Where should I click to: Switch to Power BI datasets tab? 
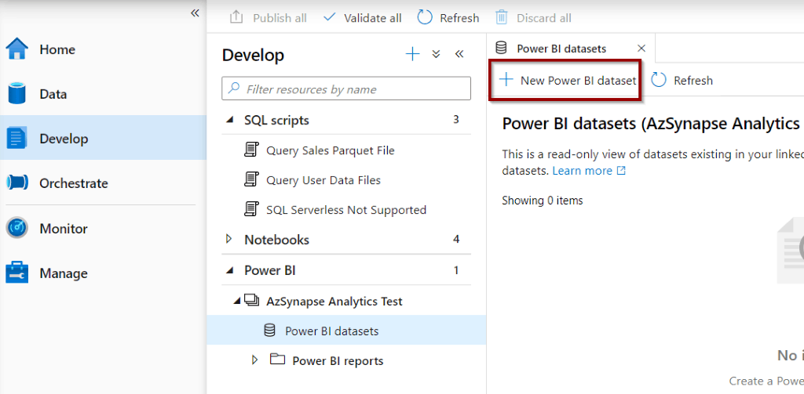[x=561, y=49]
